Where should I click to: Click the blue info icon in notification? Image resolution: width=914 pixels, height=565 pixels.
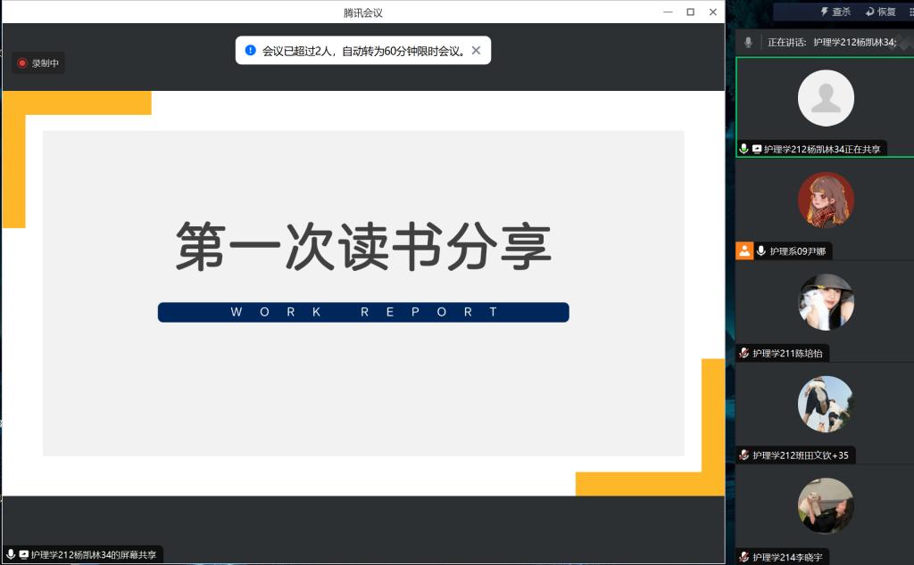click(251, 51)
